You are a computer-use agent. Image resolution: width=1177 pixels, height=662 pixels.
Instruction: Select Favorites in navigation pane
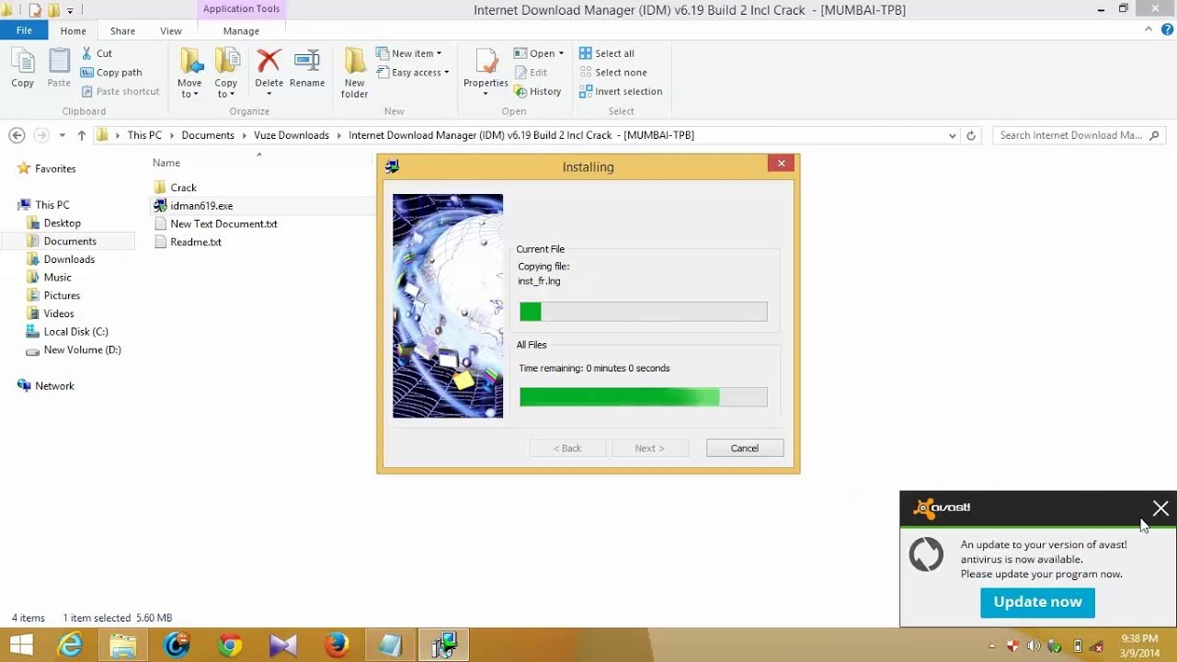[x=55, y=169]
